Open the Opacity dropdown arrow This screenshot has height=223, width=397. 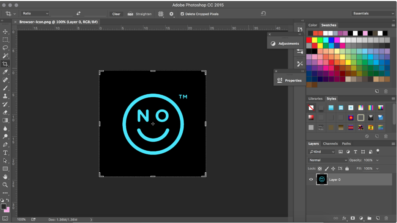click(378, 160)
